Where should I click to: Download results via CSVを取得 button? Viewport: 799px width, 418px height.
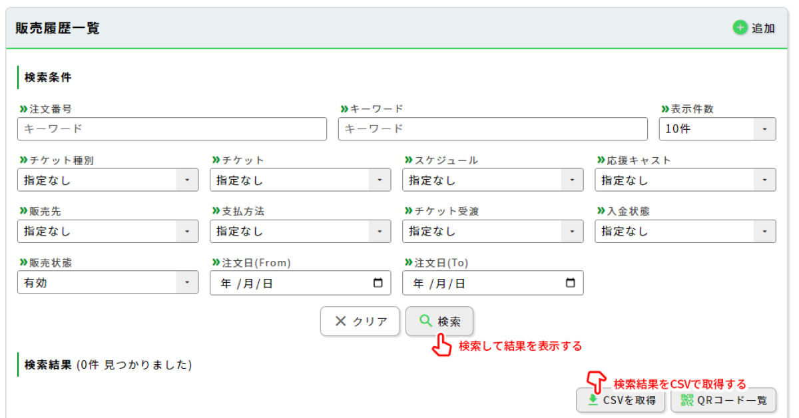pos(620,400)
